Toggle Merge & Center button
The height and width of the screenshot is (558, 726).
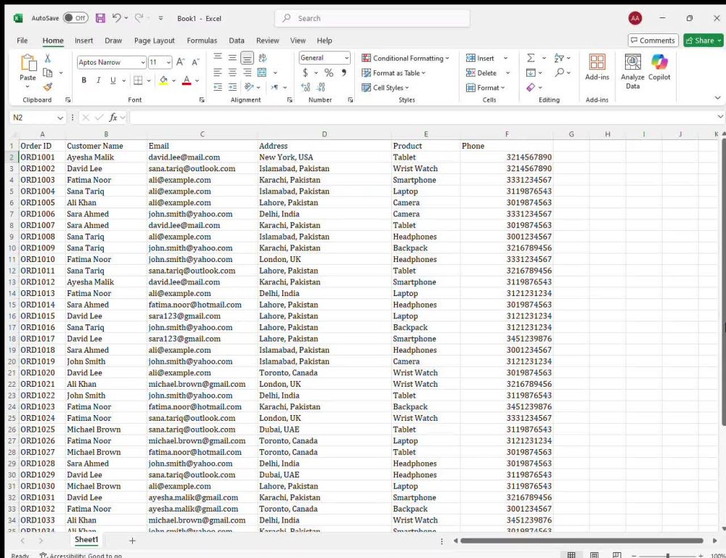262,73
